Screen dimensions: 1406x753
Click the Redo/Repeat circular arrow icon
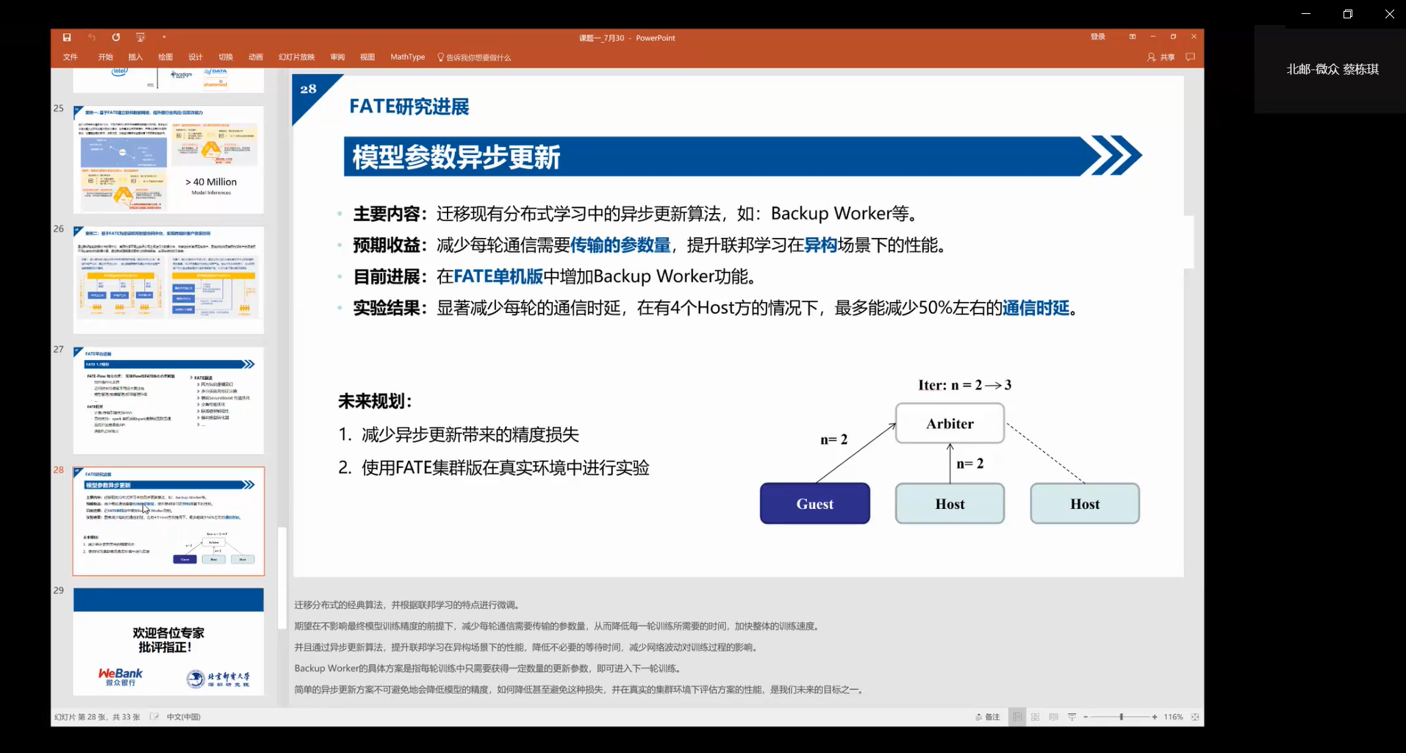pyautogui.click(x=116, y=37)
